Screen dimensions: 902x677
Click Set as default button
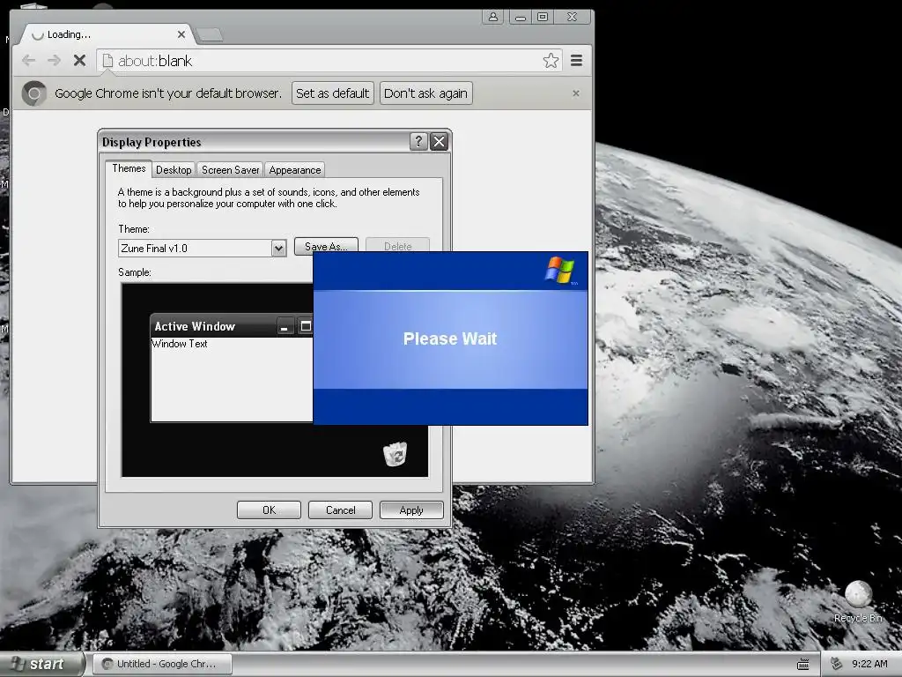tap(332, 93)
